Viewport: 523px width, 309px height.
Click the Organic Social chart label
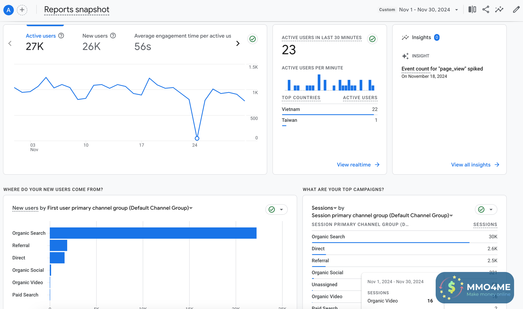pos(28,270)
